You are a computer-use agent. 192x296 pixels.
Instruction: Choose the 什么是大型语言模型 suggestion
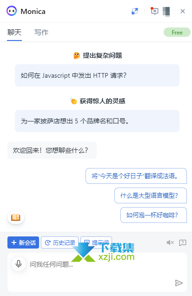pos(151,195)
